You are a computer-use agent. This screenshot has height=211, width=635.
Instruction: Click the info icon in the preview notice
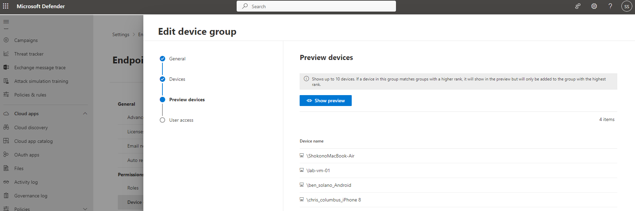pyautogui.click(x=306, y=79)
